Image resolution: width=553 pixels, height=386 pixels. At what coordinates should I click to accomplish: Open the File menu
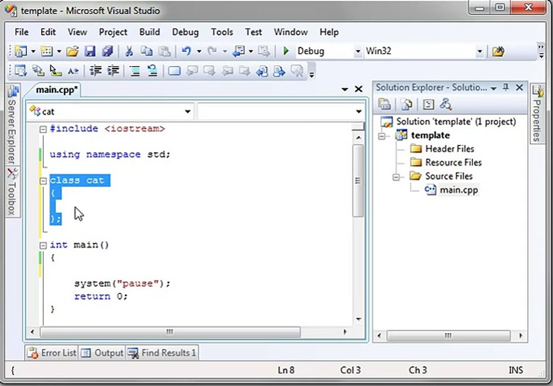[21, 32]
